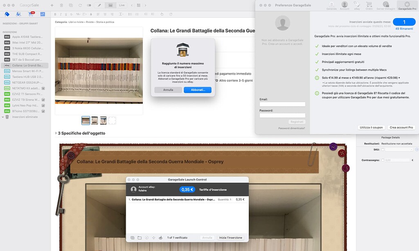Screen dimensions: 419x251
Task: Duplicate the listing using the toolbar icon
Action: (x=71, y=5)
